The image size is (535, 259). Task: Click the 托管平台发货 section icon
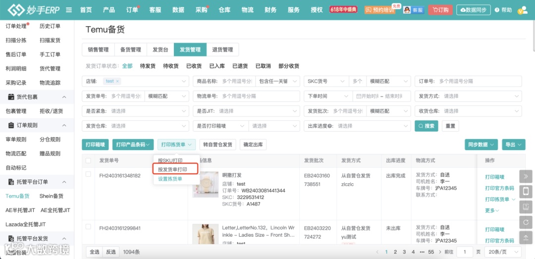(x=11, y=238)
